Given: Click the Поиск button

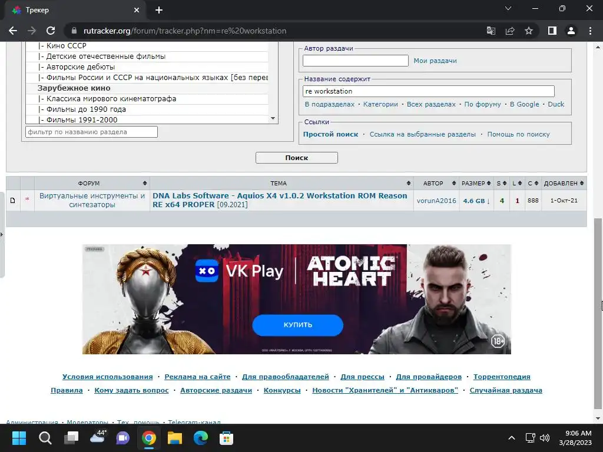Looking at the screenshot, I should pos(297,158).
